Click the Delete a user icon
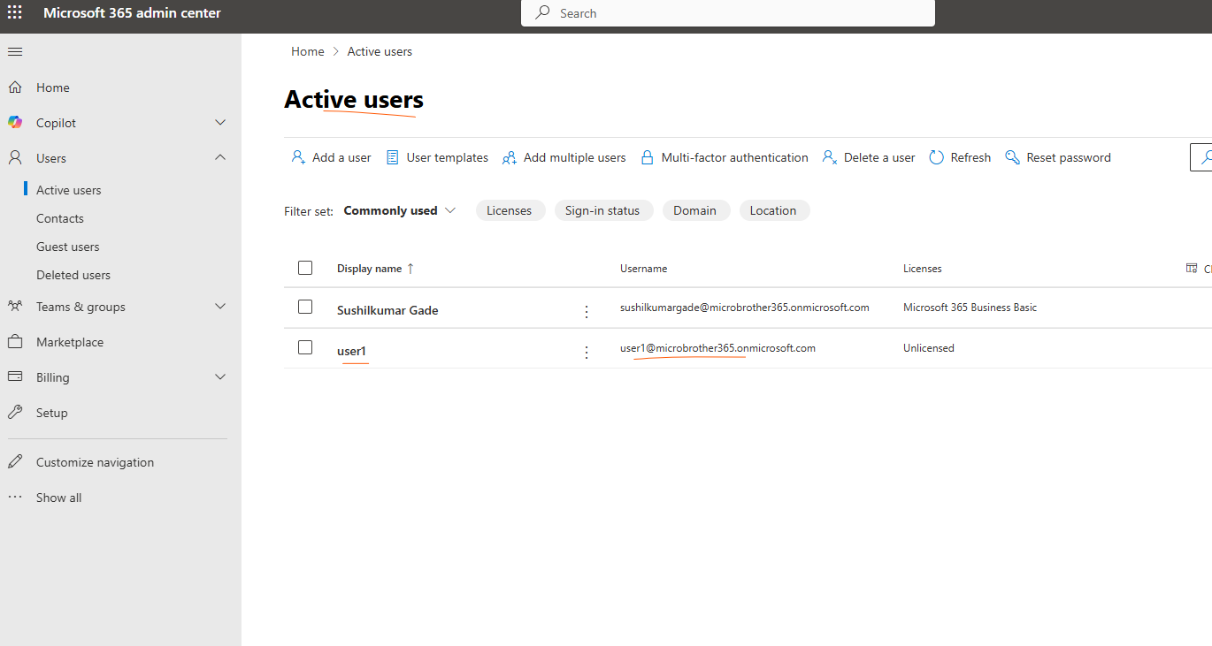The height and width of the screenshot is (646, 1212). 830,157
